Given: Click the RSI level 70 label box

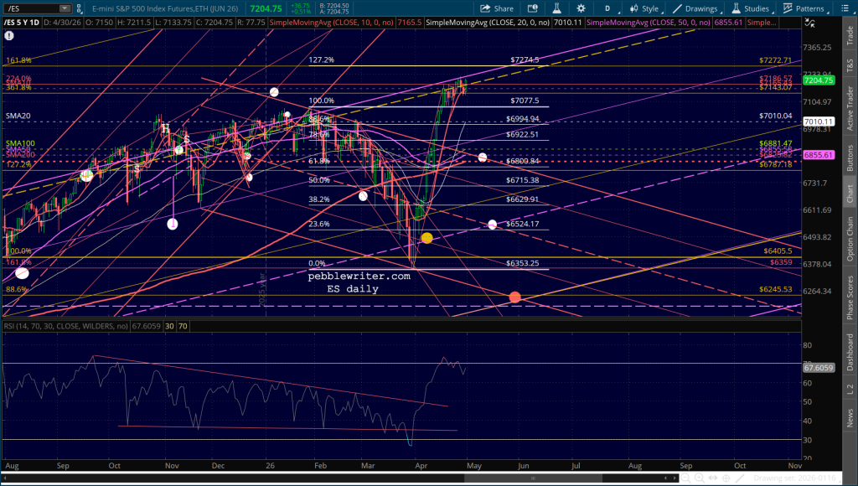Looking at the screenshot, I should pyautogui.click(x=183, y=326).
